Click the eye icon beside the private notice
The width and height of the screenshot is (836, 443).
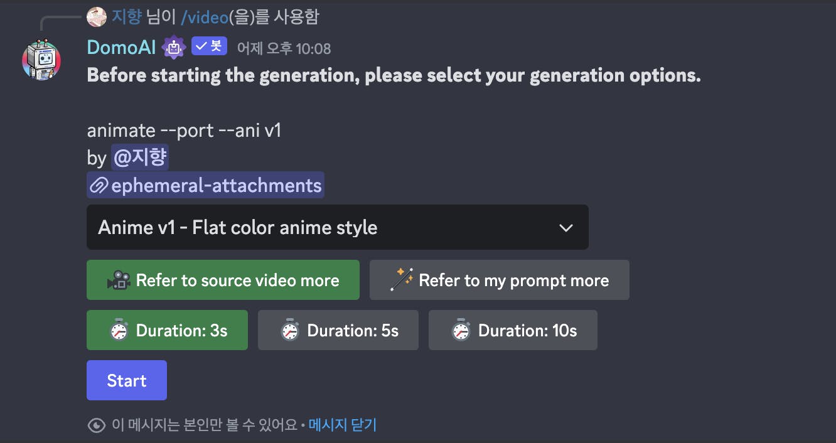[96, 425]
